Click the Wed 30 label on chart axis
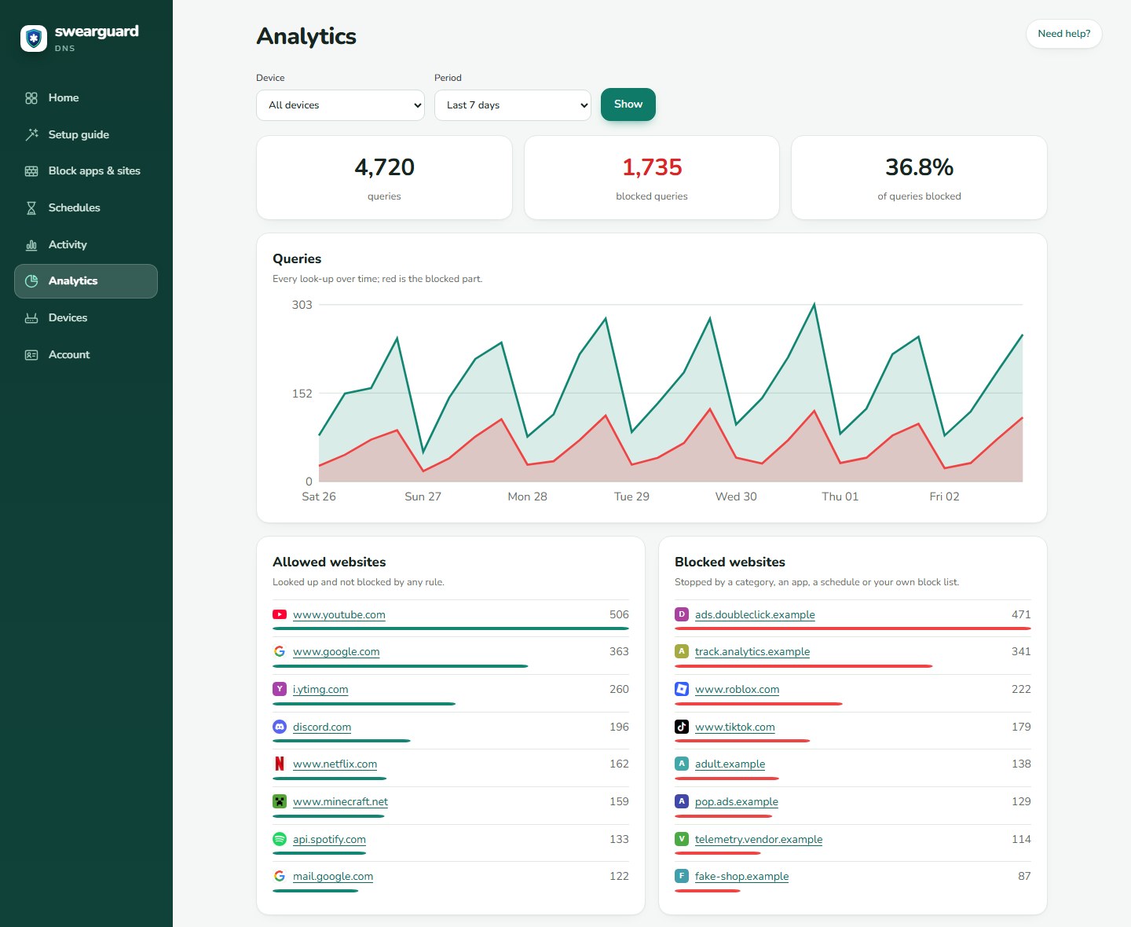Image resolution: width=1131 pixels, height=927 pixels. coord(736,496)
